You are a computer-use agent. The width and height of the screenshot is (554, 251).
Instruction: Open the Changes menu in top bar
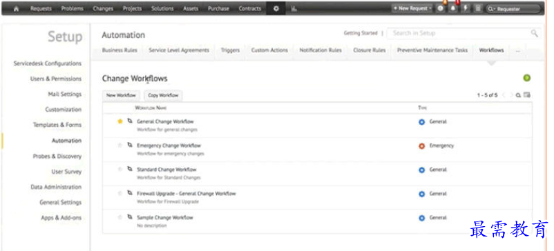point(102,9)
